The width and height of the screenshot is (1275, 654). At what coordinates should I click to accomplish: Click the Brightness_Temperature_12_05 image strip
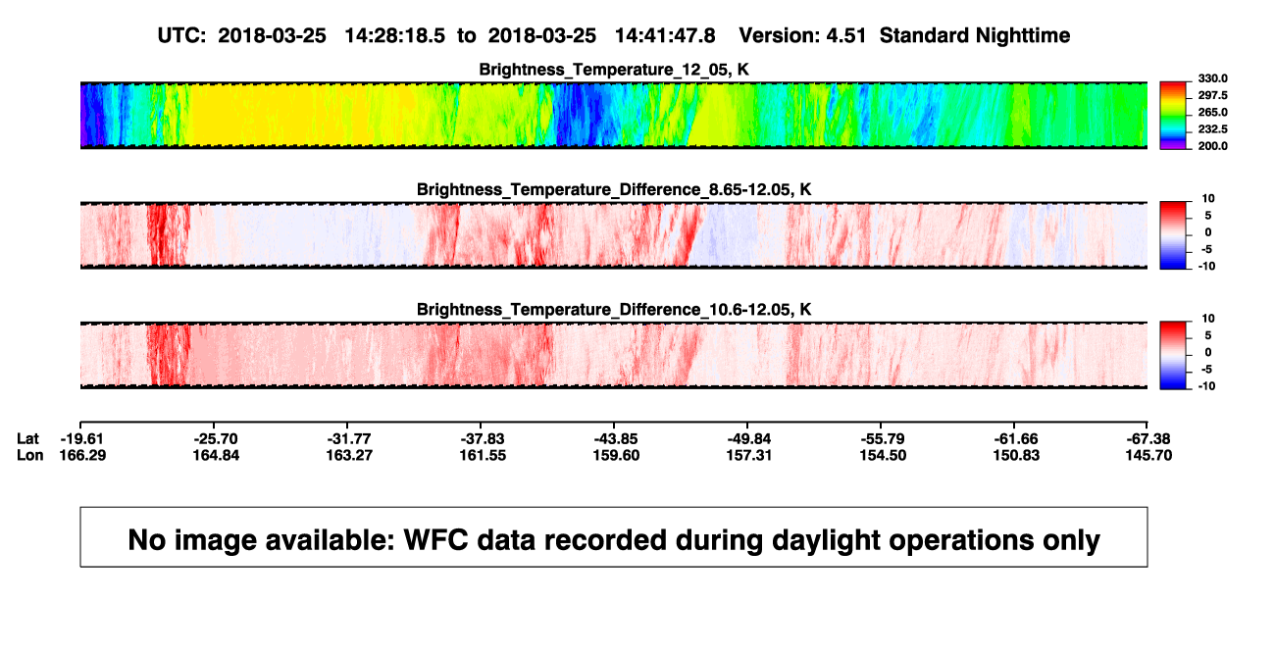pyautogui.click(x=614, y=115)
